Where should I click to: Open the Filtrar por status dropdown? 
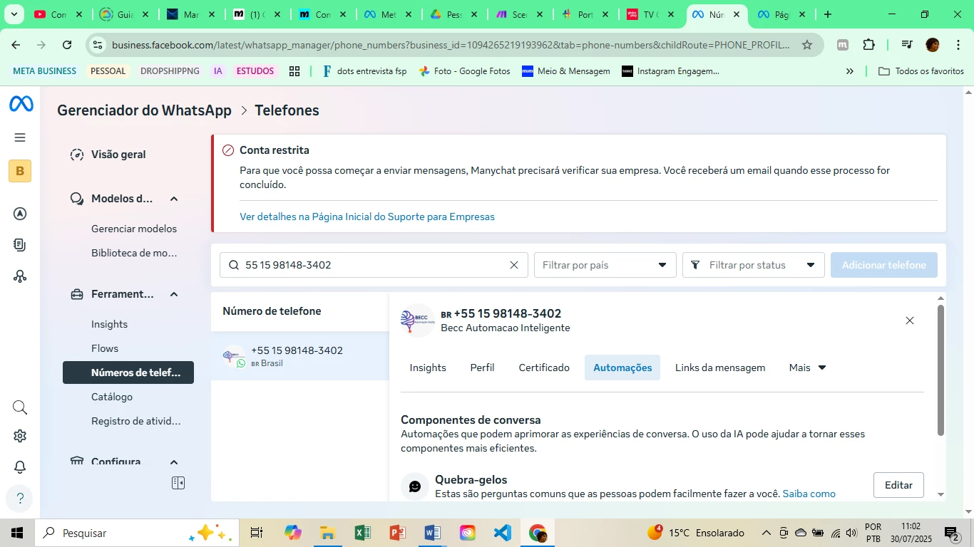tap(753, 265)
